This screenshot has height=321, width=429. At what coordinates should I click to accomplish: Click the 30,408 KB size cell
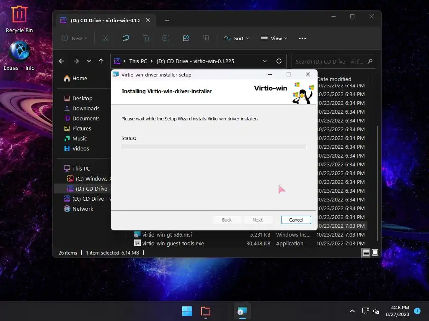258,244
